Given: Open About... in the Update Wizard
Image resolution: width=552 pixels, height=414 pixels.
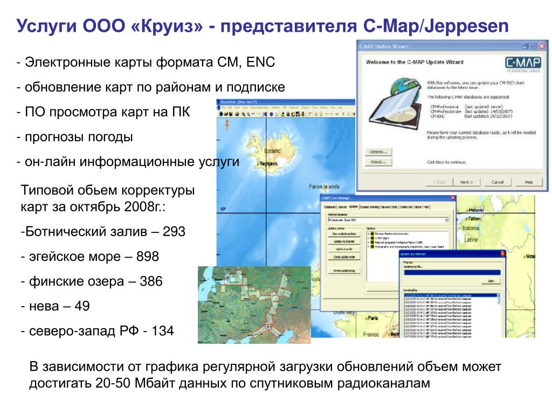Looking at the screenshot, I should (378, 162).
